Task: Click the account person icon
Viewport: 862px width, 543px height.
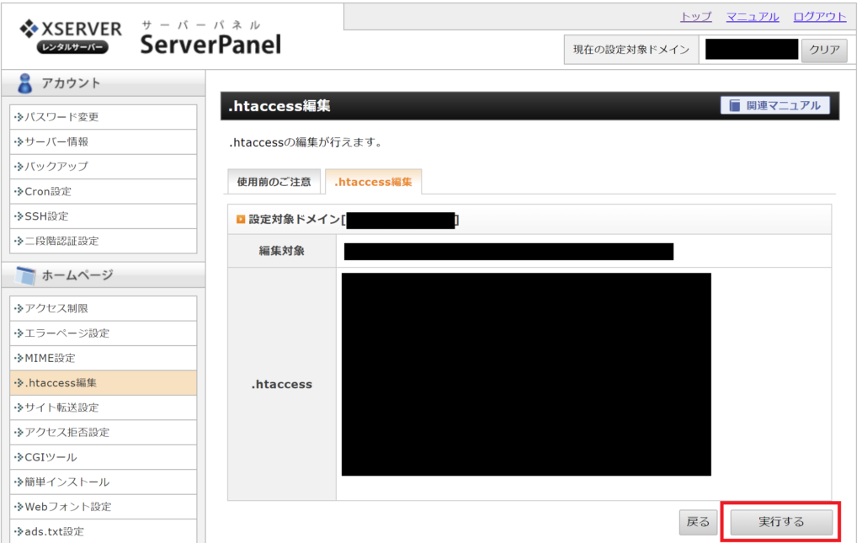Action: pos(24,83)
